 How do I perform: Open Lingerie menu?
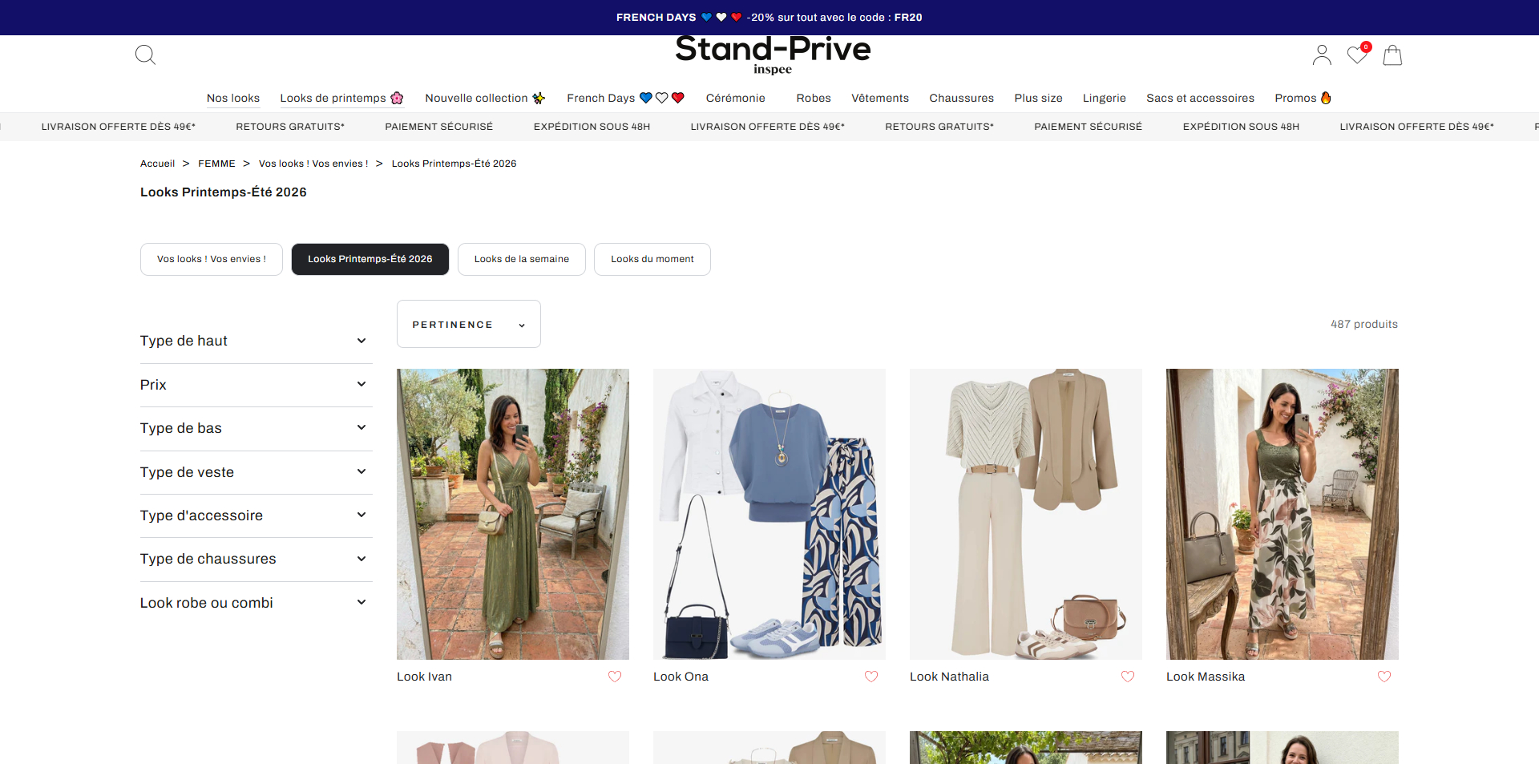click(x=1105, y=98)
